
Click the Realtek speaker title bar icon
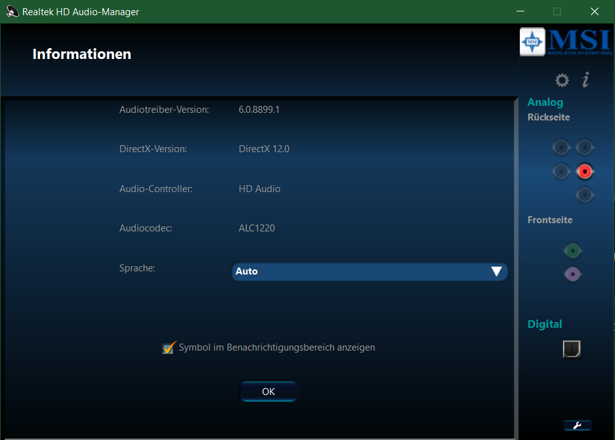[12, 12]
